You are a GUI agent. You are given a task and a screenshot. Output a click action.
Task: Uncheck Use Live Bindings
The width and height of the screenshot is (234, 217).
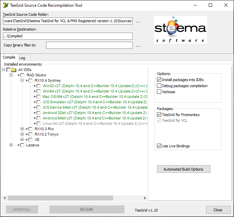click(x=159, y=146)
